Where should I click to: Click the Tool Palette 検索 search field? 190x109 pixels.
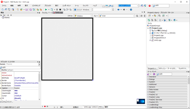[x=164, y=74]
